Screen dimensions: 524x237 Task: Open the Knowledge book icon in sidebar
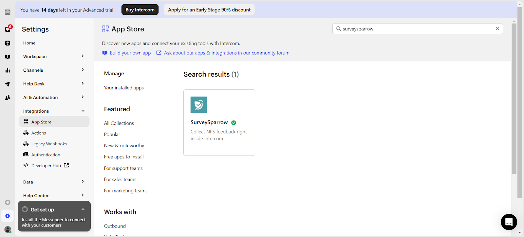pyautogui.click(x=8, y=57)
